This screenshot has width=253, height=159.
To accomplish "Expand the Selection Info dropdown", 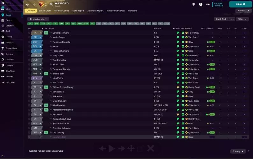I will [38, 19].
